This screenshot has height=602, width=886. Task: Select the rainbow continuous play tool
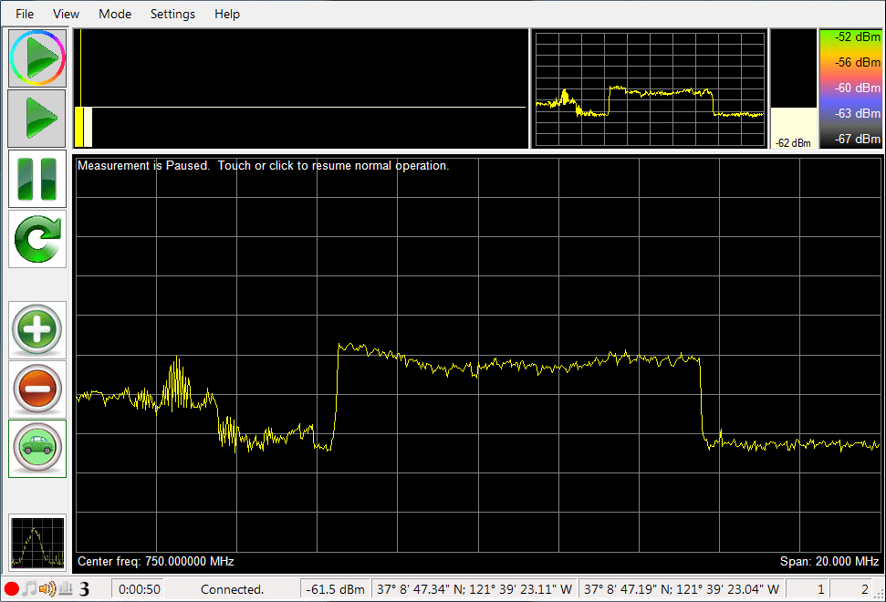(36, 57)
